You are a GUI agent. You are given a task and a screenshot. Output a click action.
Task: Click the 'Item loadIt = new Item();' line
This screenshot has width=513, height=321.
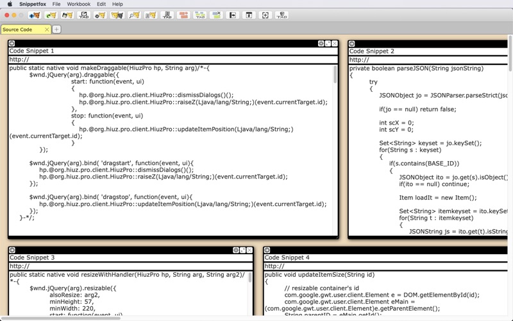click(438, 198)
